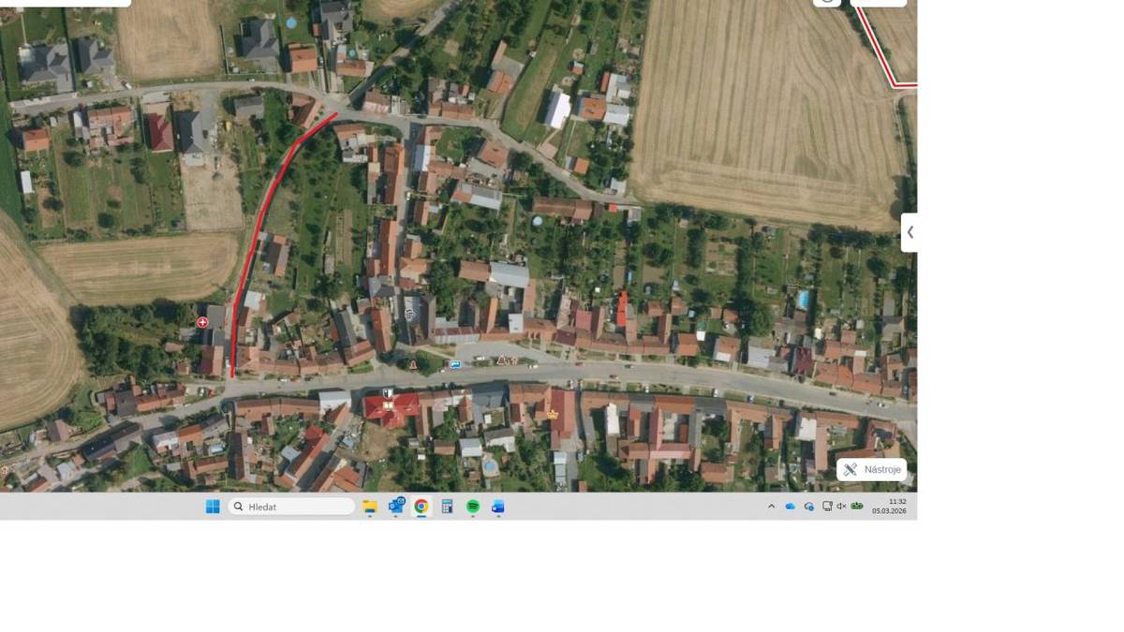Open File Explorer from the taskbar

click(370, 507)
